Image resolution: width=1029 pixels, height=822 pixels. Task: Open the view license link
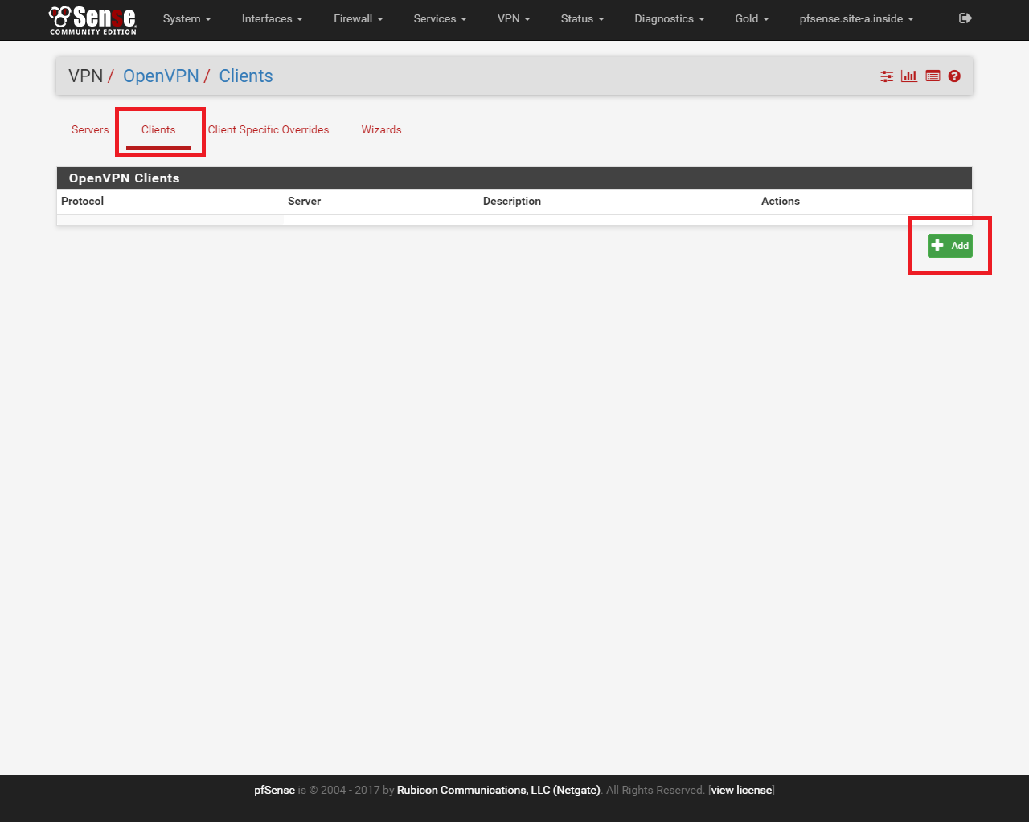(x=741, y=790)
